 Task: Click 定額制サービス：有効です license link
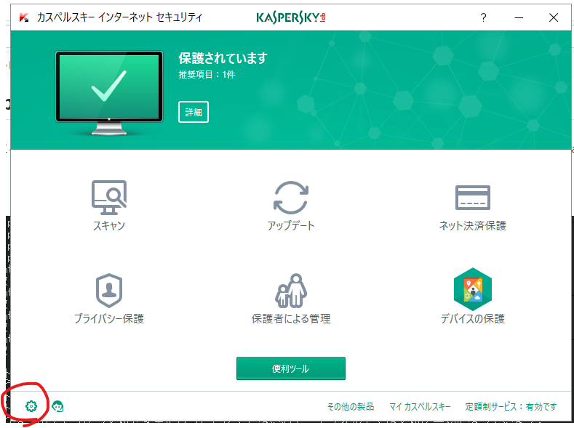click(x=511, y=406)
